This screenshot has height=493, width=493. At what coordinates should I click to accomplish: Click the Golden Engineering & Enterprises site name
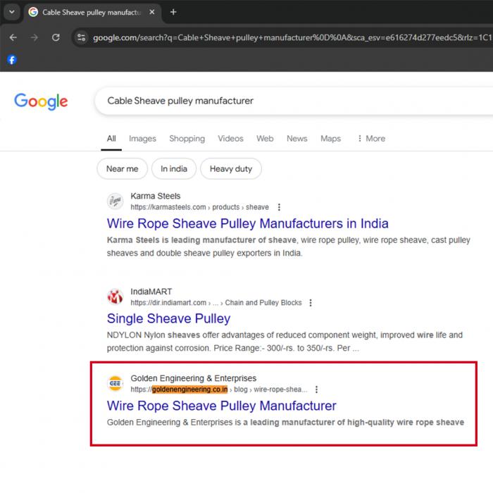tap(194, 378)
